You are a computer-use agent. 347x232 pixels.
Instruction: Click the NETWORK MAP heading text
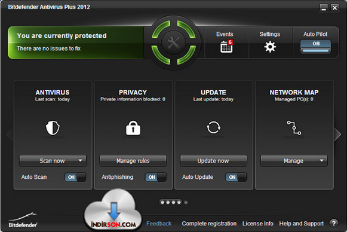click(294, 93)
